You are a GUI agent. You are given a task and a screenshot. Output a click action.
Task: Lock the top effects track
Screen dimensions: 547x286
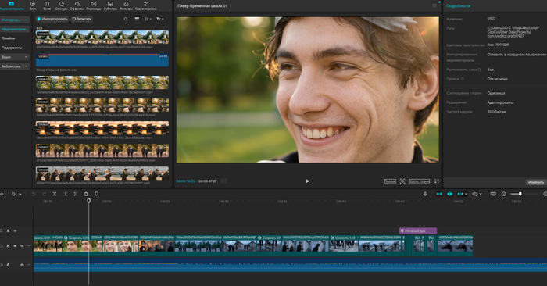(8, 231)
